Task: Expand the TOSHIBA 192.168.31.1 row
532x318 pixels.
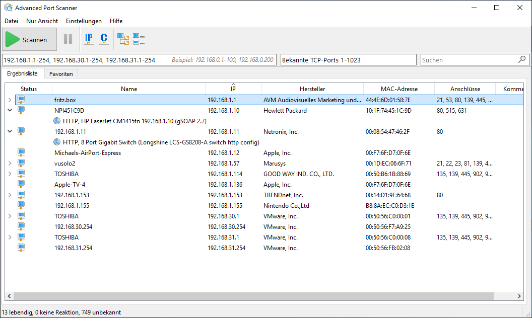Action: point(10,237)
